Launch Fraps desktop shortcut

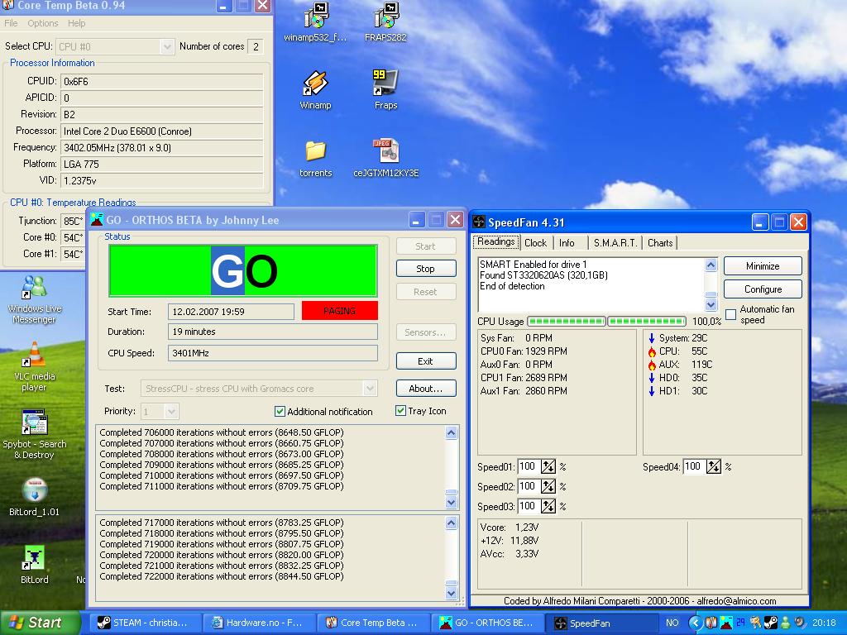point(385,90)
